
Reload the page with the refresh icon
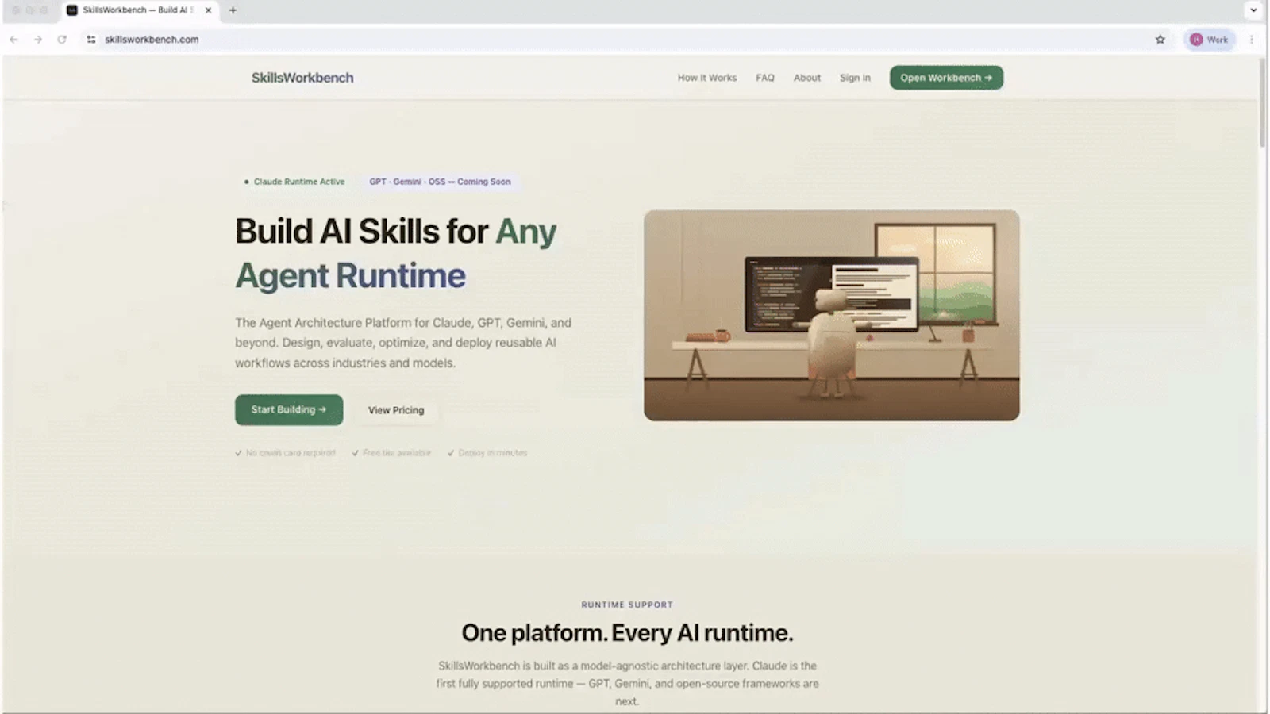pos(62,40)
